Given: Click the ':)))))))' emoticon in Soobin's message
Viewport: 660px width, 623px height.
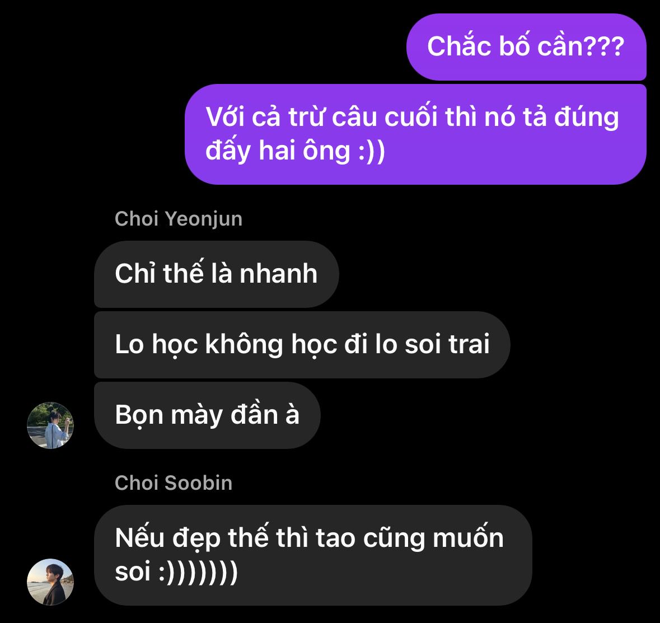Looking at the screenshot, I should pyautogui.click(x=198, y=573).
